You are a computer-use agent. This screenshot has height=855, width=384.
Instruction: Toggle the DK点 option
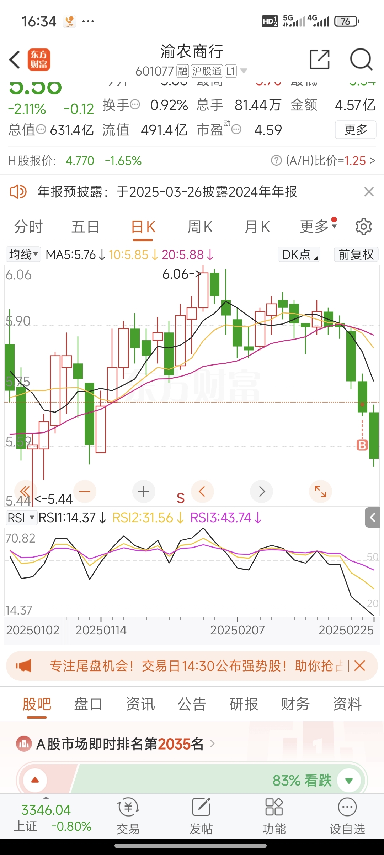[x=299, y=254]
